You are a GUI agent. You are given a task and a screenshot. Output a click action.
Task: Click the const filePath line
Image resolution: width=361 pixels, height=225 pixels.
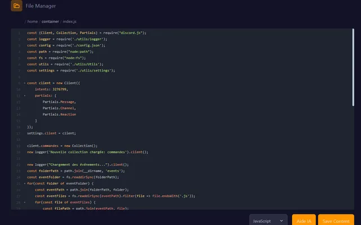86,209
